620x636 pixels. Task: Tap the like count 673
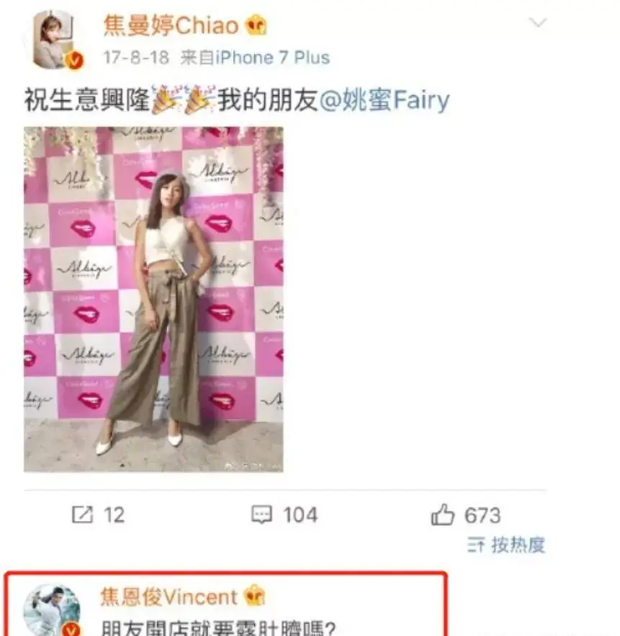(482, 516)
